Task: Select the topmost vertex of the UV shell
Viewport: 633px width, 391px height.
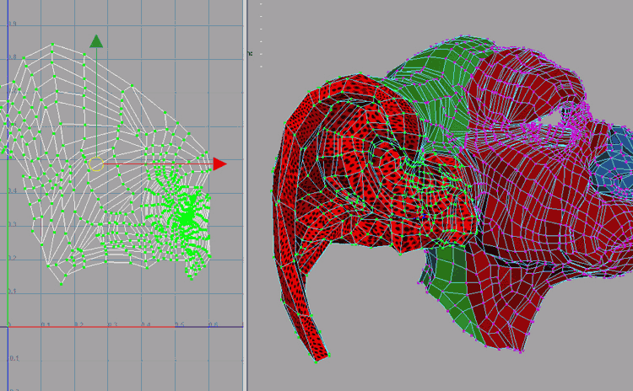Action: [x=52, y=45]
